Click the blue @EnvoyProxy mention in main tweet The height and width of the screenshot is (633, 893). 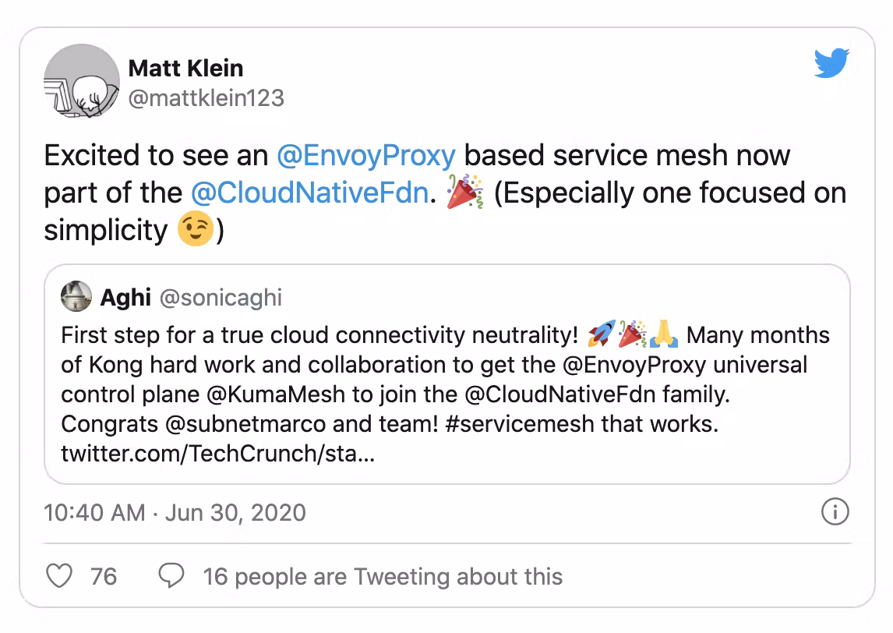click(365, 155)
